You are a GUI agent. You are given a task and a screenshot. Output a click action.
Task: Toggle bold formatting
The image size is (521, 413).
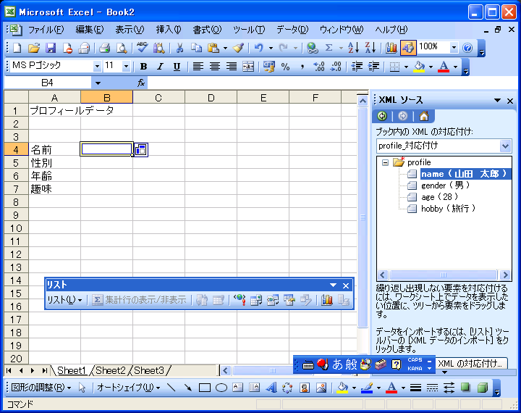pyautogui.click(x=143, y=67)
